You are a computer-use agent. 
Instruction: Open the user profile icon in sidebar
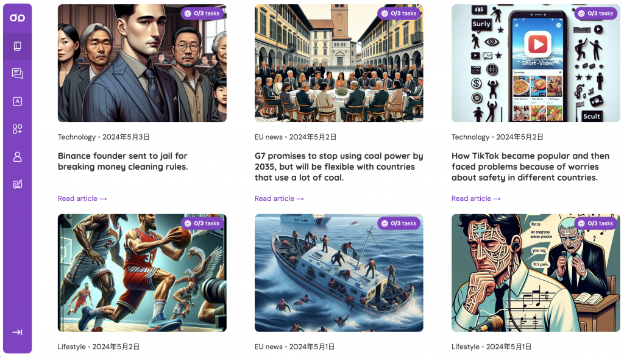[x=17, y=157]
